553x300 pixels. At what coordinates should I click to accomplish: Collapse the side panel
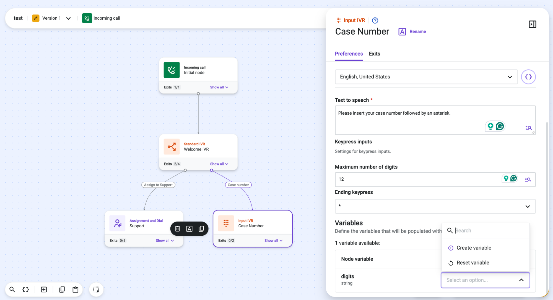pos(532,24)
